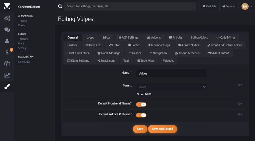
Task: Check the None checkbox under Parent
Action: (142, 94)
